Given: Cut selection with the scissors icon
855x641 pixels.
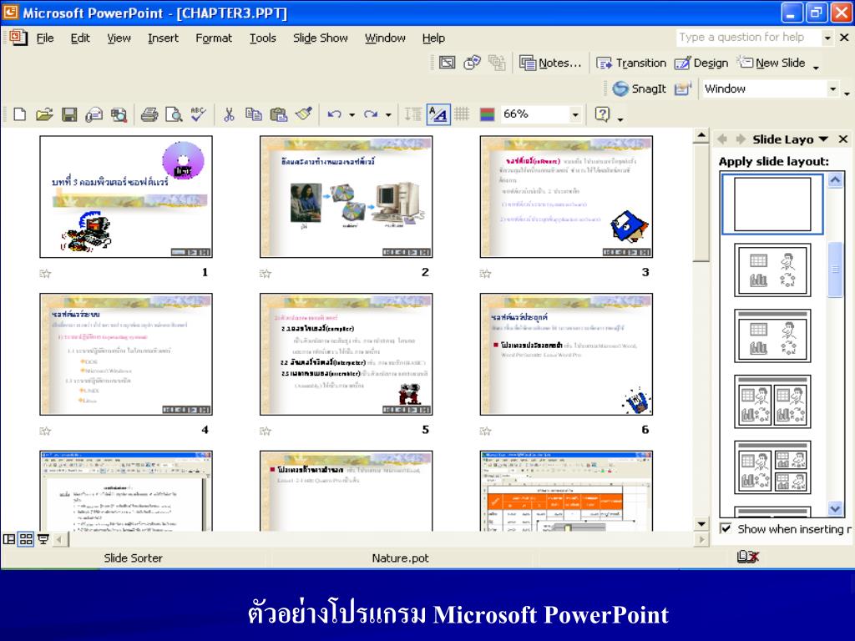Looking at the screenshot, I should click(229, 114).
